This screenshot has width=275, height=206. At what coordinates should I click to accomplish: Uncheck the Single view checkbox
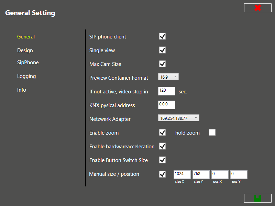tap(162, 50)
